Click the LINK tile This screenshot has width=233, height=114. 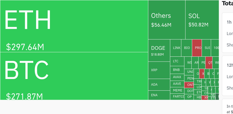pos(177,48)
